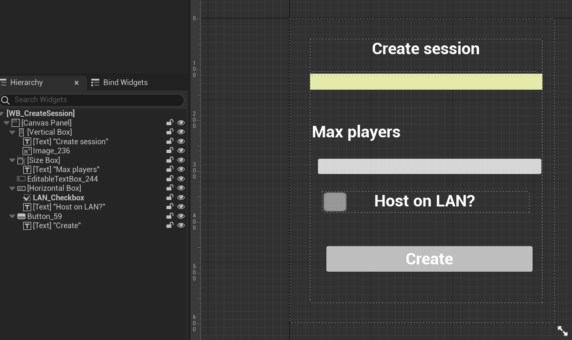
Task: Click the image icon beside Image_236
Action: click(x=27, y=151)
